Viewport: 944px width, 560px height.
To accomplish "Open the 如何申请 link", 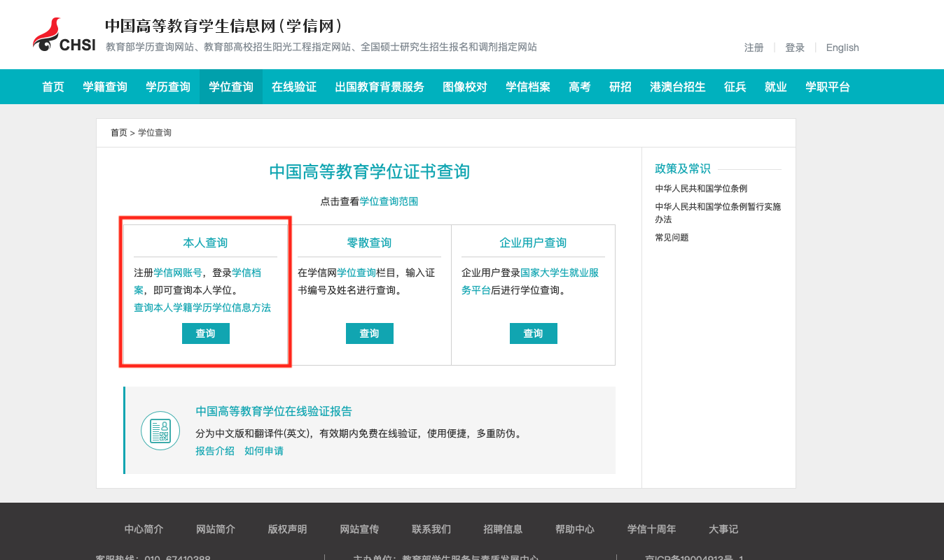I will (264, 451).
